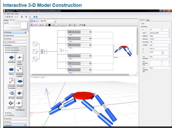Click the Revolute joint component
172x128 pixels.
12,93
